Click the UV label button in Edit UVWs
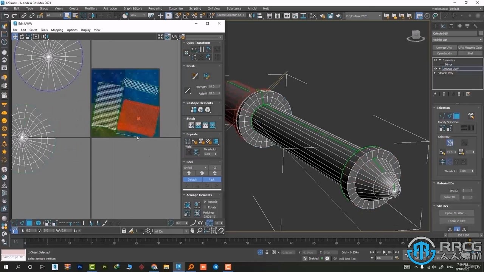The width and height of the screenshot is (484, 272). [175, 37]
